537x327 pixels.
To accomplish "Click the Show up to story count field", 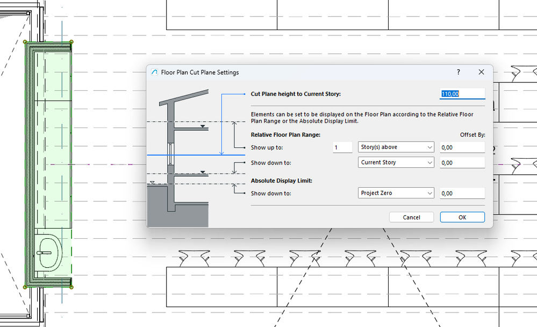I will 342,147.
